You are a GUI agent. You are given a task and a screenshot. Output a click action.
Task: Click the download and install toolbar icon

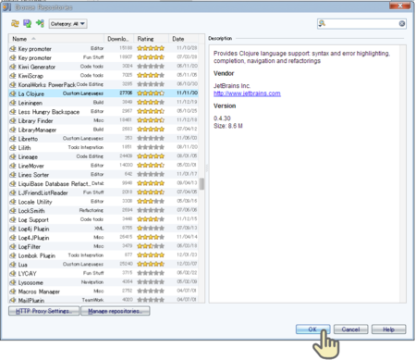click(x=28, y=23)
